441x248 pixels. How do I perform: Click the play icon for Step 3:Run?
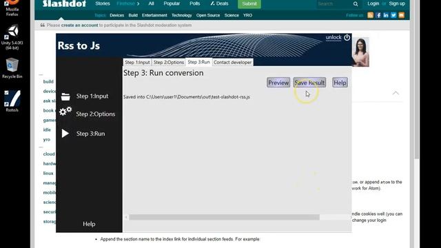pos(65,134)
